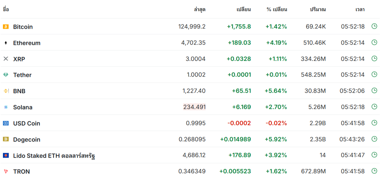This screenshot has width=382, height=178.
Task: Click the clock icon in Bitcoin row
Action: (374, 26)
